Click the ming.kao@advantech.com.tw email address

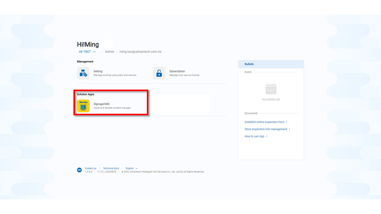click(140, 52)
